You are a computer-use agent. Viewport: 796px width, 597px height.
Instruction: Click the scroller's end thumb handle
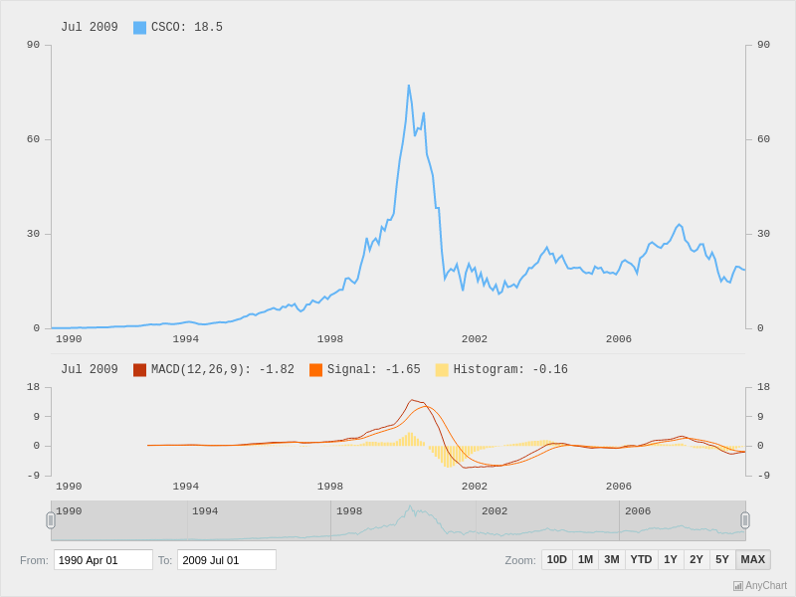coord(745,520)
